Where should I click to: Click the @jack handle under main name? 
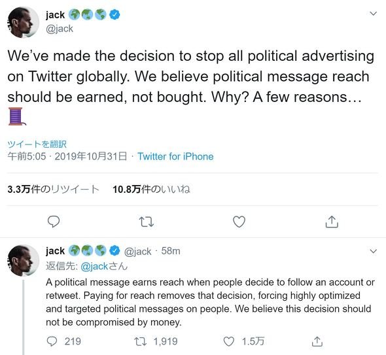point(60,29)
